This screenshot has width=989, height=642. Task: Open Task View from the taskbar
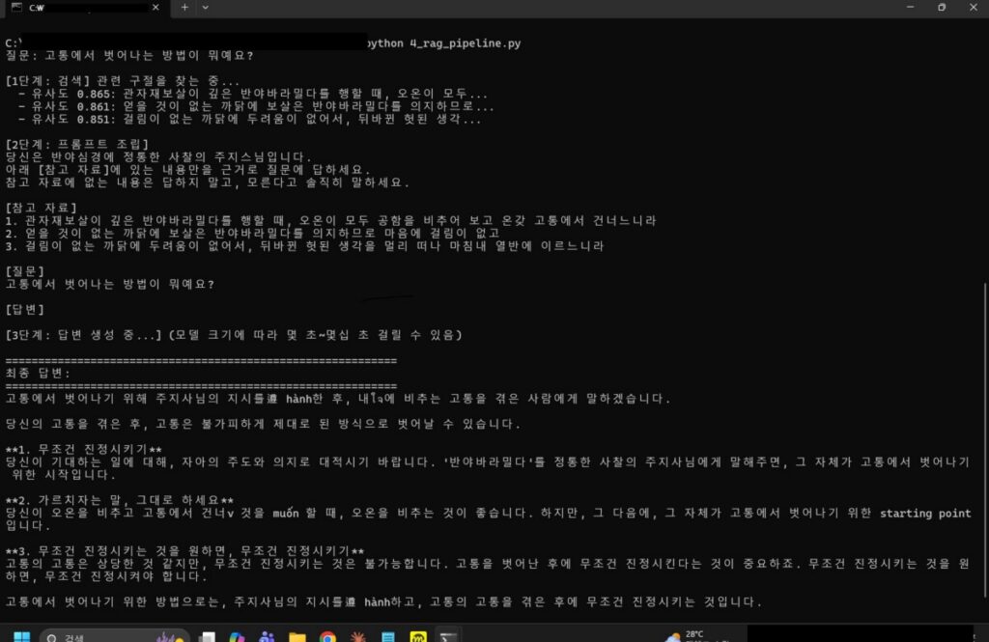(207, 637)
